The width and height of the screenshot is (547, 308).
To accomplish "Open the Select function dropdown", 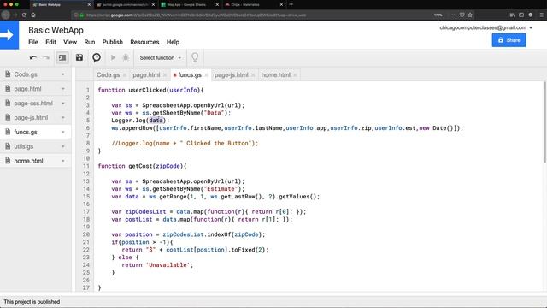I will click(x=160, y=57).
